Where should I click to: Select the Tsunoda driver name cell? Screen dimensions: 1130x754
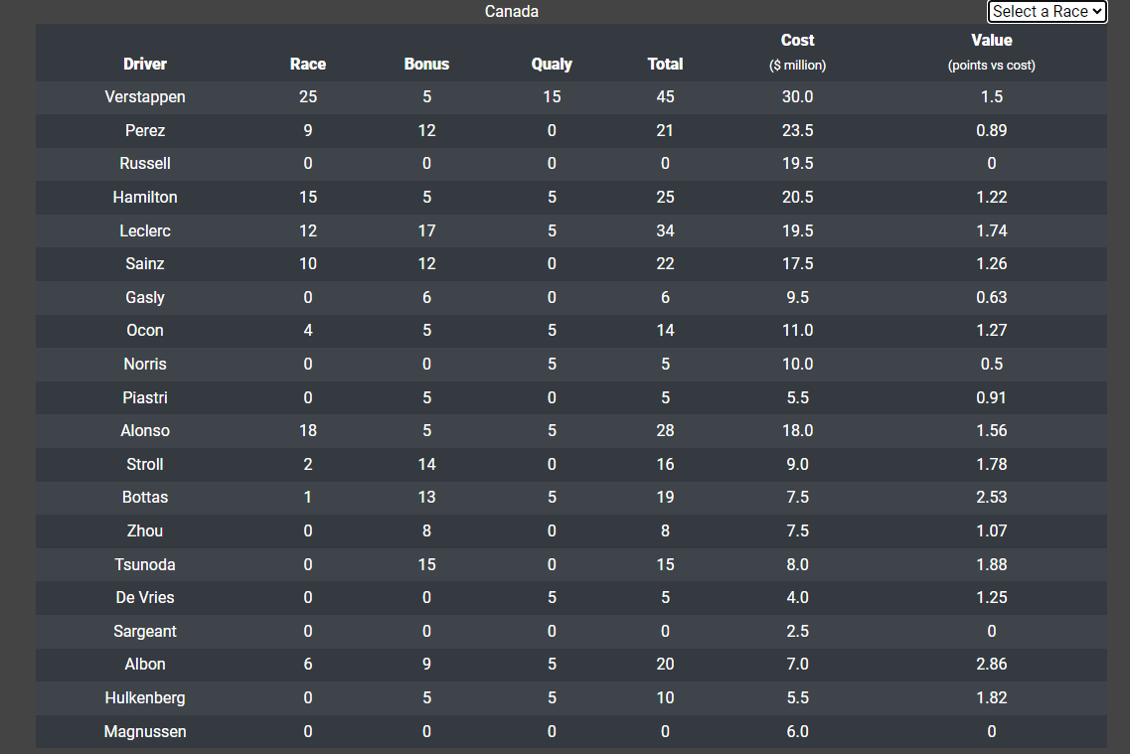pos(145,564)
